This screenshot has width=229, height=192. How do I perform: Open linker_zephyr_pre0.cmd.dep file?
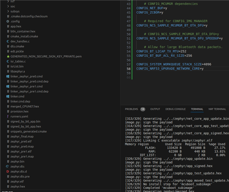click(29, 82)
